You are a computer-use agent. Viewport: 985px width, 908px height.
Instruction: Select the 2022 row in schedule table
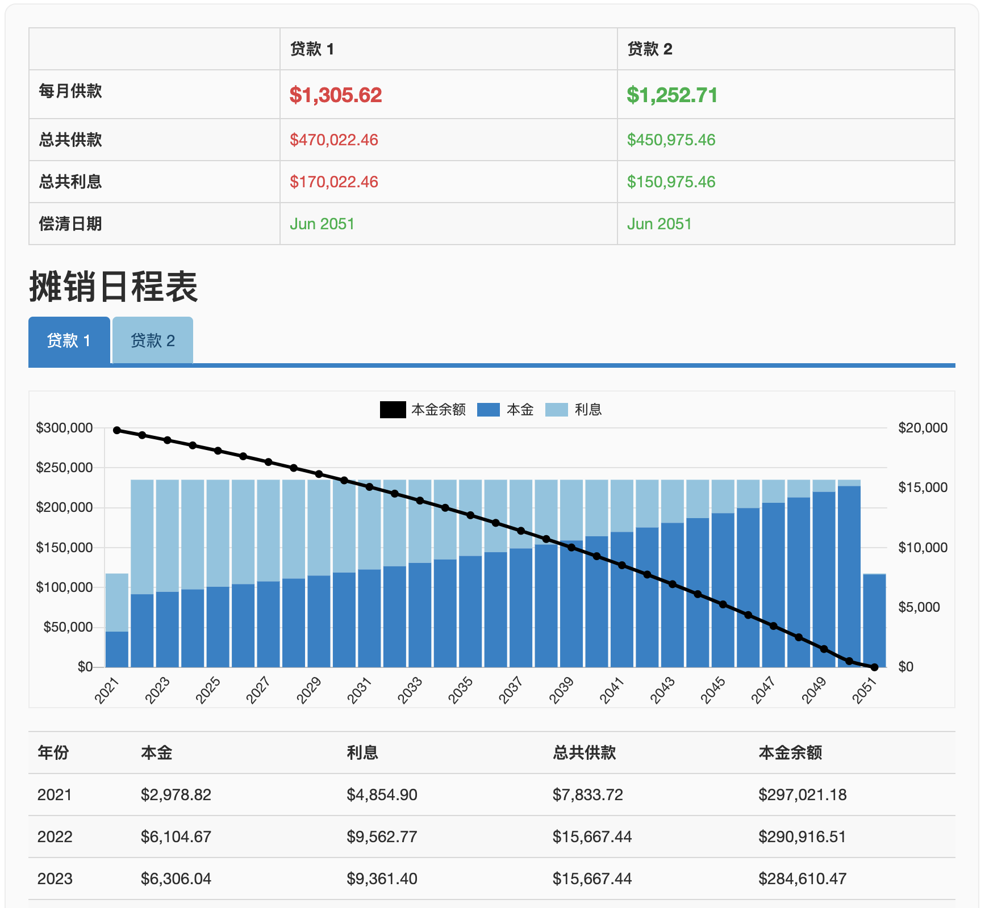[x=55, y=836]
